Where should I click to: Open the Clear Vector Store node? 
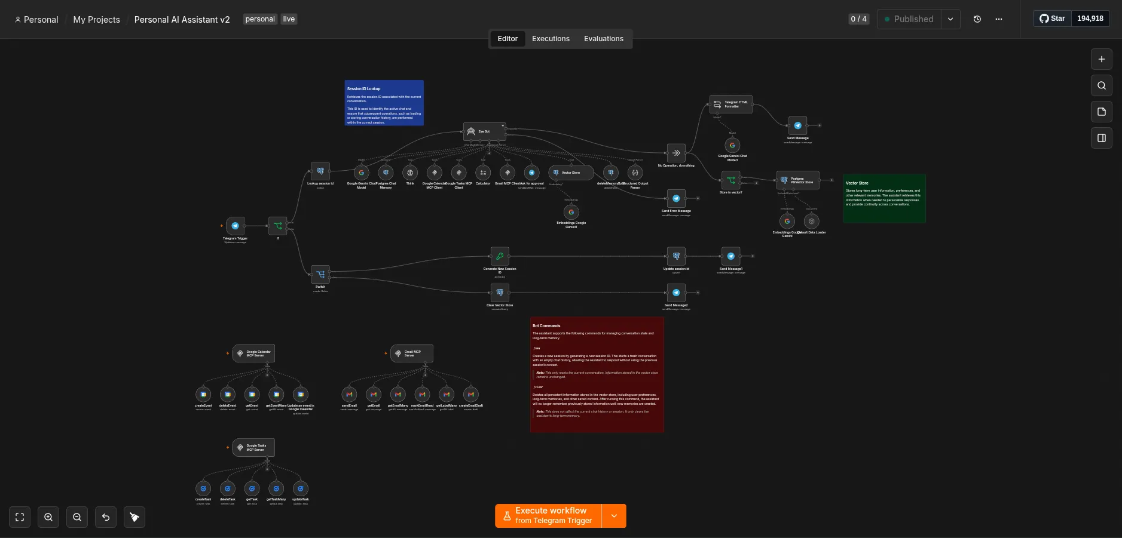coord(500,293)
